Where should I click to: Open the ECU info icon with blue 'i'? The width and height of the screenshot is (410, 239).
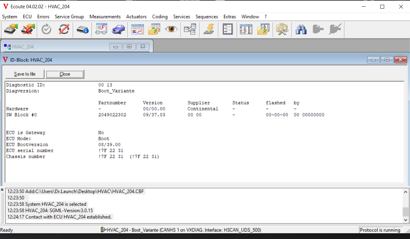pos(82,30)
